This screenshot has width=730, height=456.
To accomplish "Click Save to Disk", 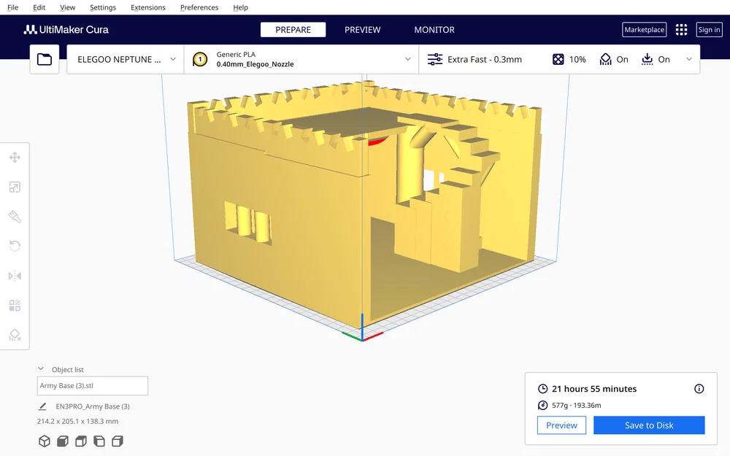I will 649,425.
